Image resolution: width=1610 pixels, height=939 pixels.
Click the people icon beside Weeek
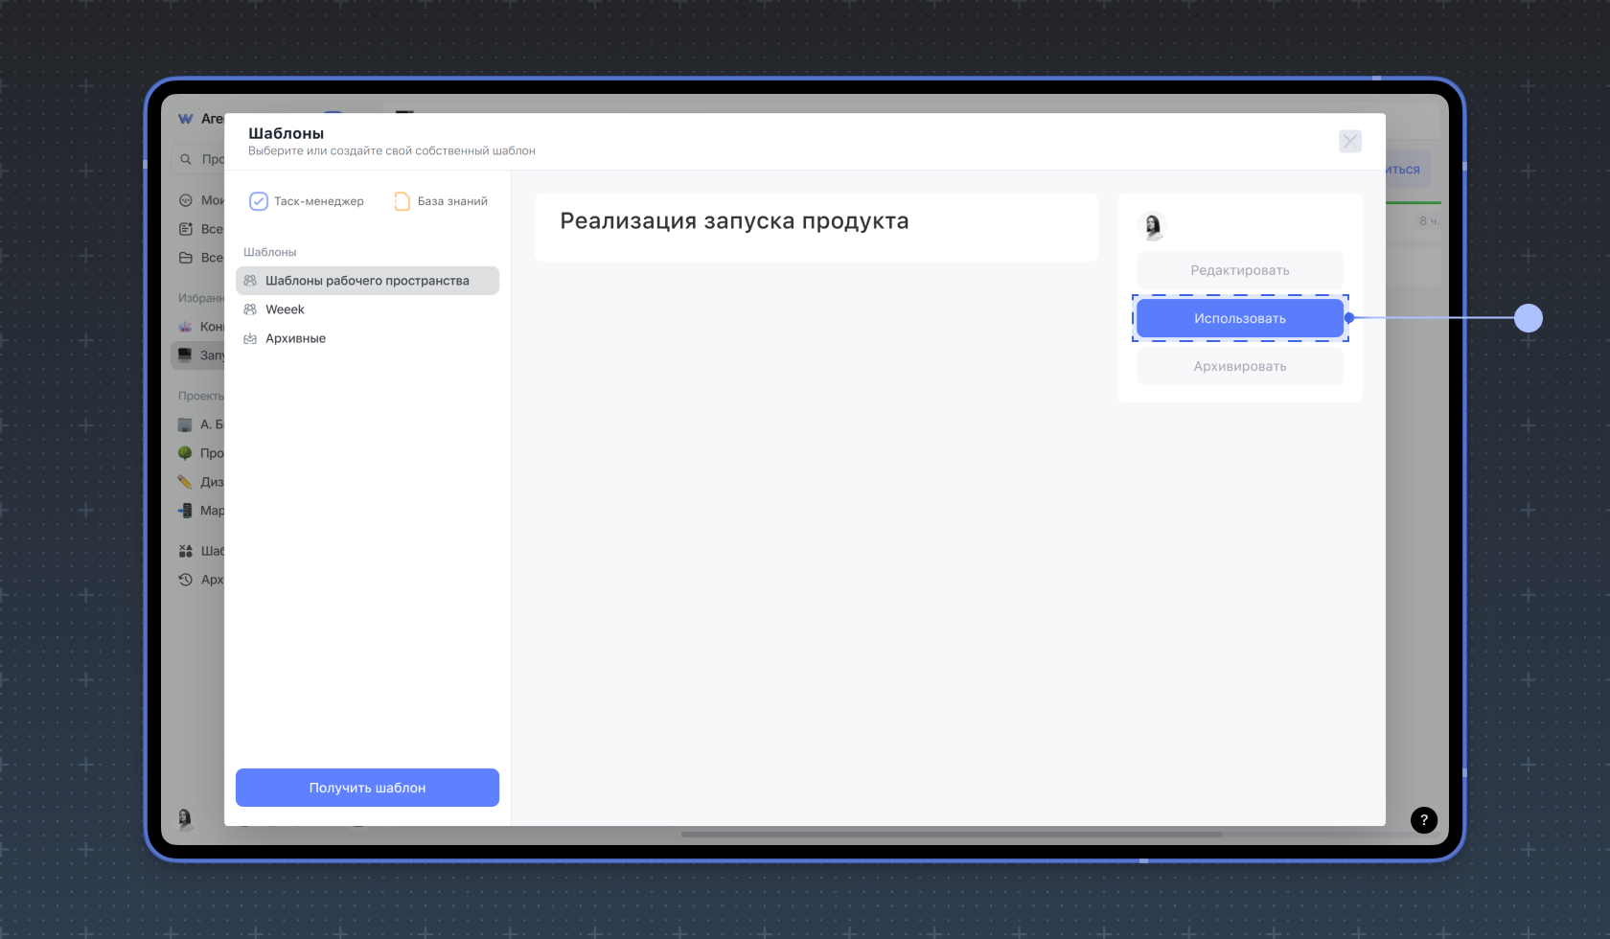[x=250, y=309]
